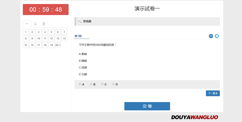Jump to question 8

pyautogui.click(x=26, y=39)
